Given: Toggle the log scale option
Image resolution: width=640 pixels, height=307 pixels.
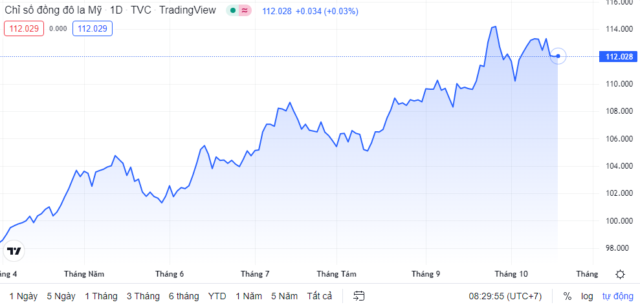Looking at the screenshot, I should (x=587, y=296).
